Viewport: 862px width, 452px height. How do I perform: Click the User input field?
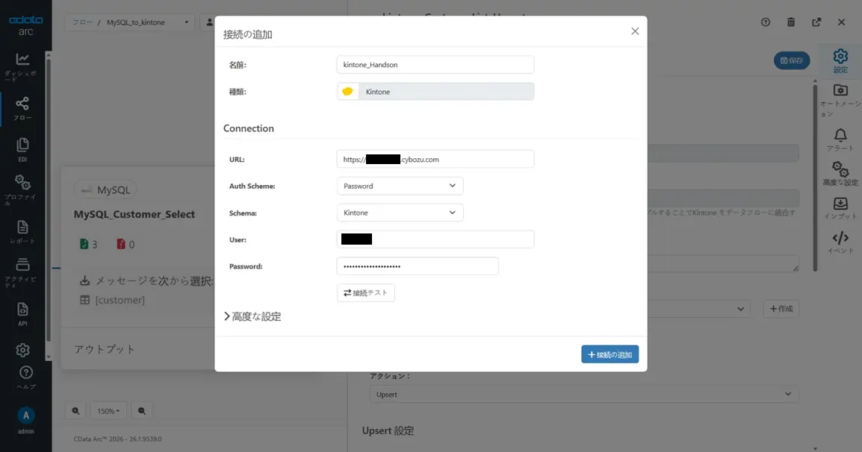coord(435,239)
